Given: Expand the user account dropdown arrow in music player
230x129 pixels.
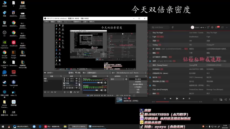Looking at the screenshot, I should click(205, 27).
